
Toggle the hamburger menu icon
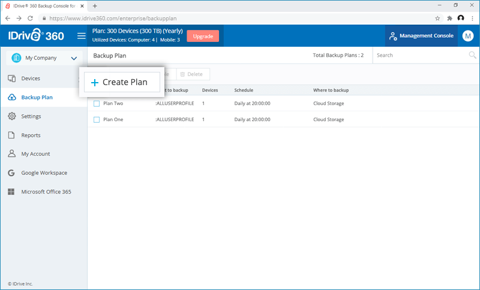[81, 36]
